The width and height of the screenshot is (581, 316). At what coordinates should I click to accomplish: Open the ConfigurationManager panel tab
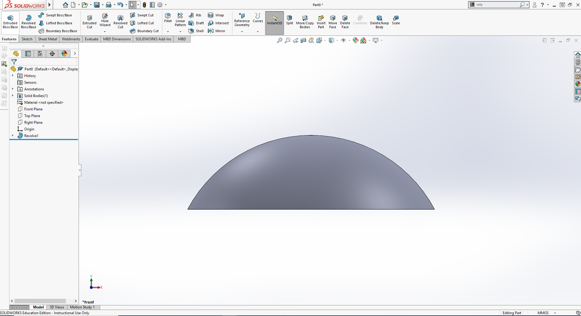[x=40, y=54]
